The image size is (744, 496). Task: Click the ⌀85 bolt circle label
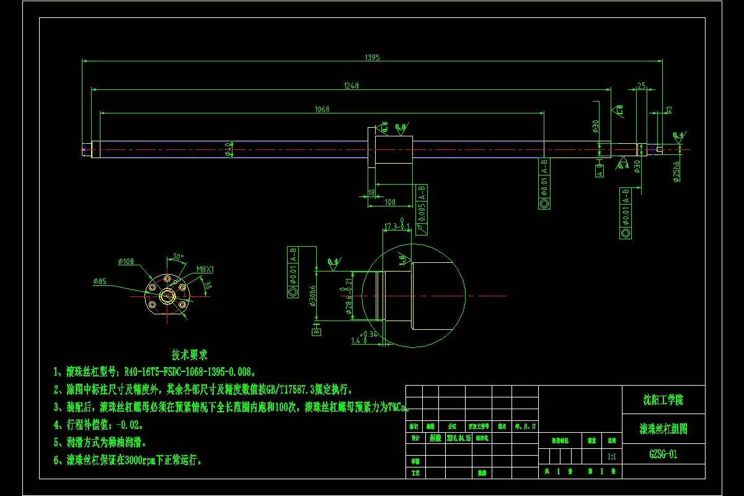(100, 281)
